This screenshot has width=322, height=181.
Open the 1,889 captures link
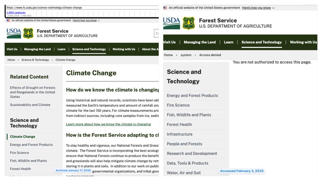click(16, 13)
